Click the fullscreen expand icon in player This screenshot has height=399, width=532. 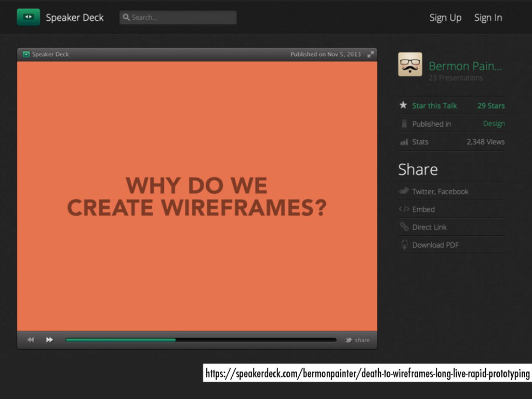370,54
